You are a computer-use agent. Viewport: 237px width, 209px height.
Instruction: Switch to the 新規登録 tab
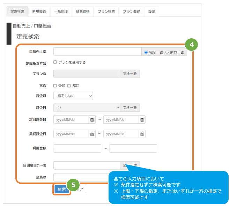pyautogui.click(x=39, y=11)
